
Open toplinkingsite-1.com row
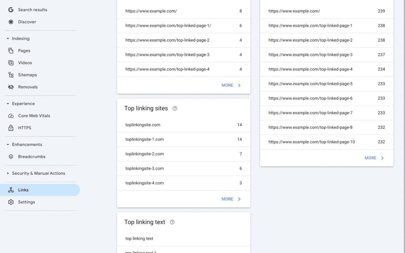pos(184,139)
